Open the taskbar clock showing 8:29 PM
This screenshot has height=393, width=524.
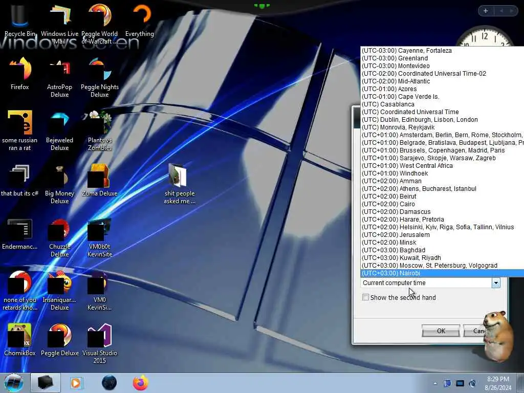click(x=498, y=383)
